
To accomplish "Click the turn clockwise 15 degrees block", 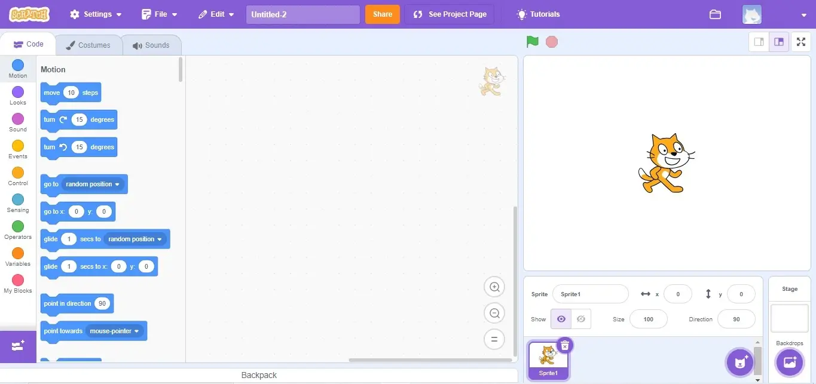I will pos(79,120).
